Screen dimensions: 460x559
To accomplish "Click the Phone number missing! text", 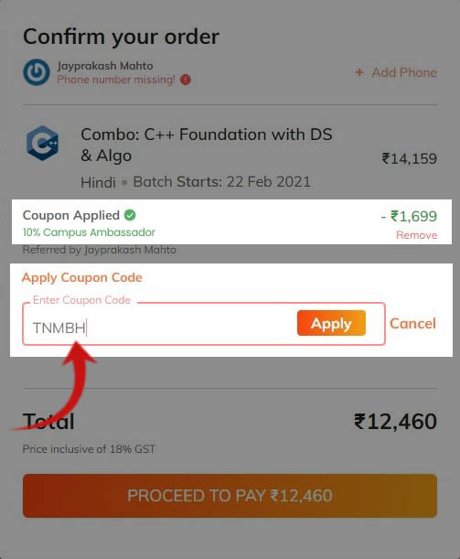I will click(x=116, y=80).
